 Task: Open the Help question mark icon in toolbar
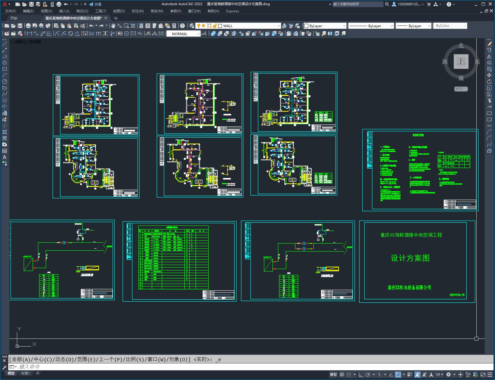pyautogui.click(x=182, y=26)
